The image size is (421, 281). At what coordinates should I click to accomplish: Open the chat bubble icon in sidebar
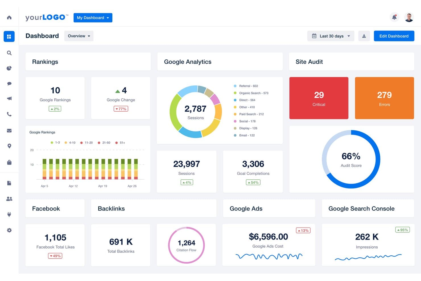click(x=9, y=84)
